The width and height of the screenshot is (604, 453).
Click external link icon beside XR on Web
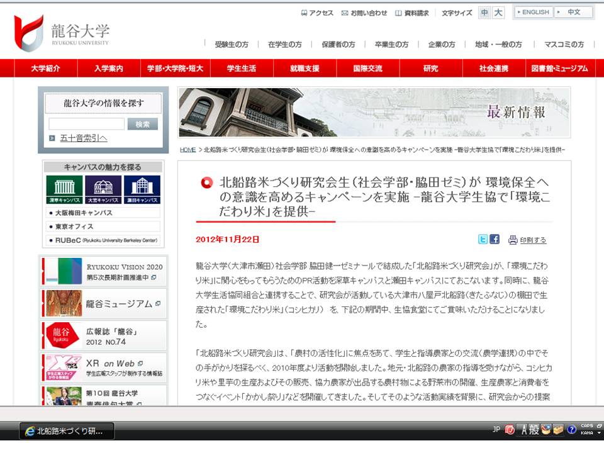pos(140,363)
